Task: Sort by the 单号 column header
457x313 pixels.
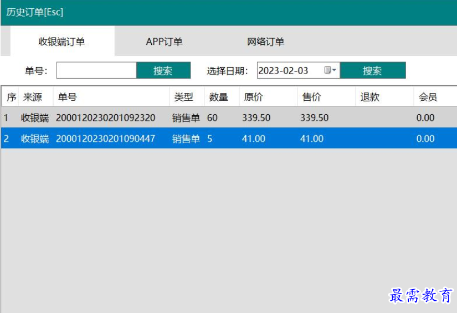Action: [x=111, y=97]
